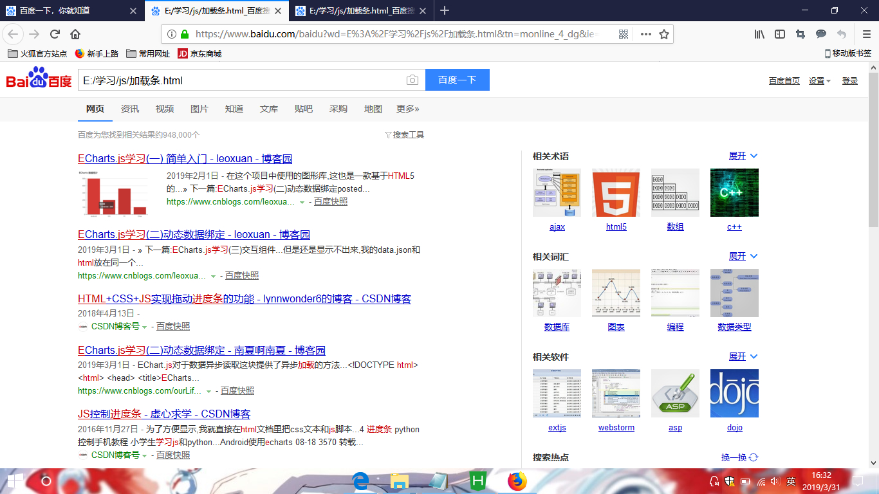Open the dojo thumbnail image

(734, 393)
